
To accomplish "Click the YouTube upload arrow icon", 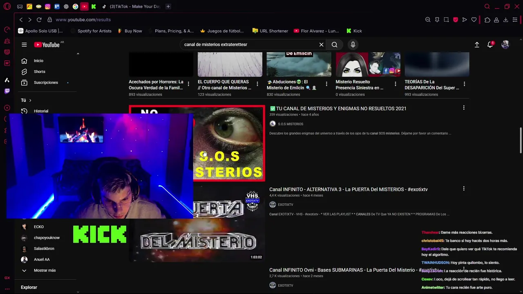I will click(x=477, y=45).
